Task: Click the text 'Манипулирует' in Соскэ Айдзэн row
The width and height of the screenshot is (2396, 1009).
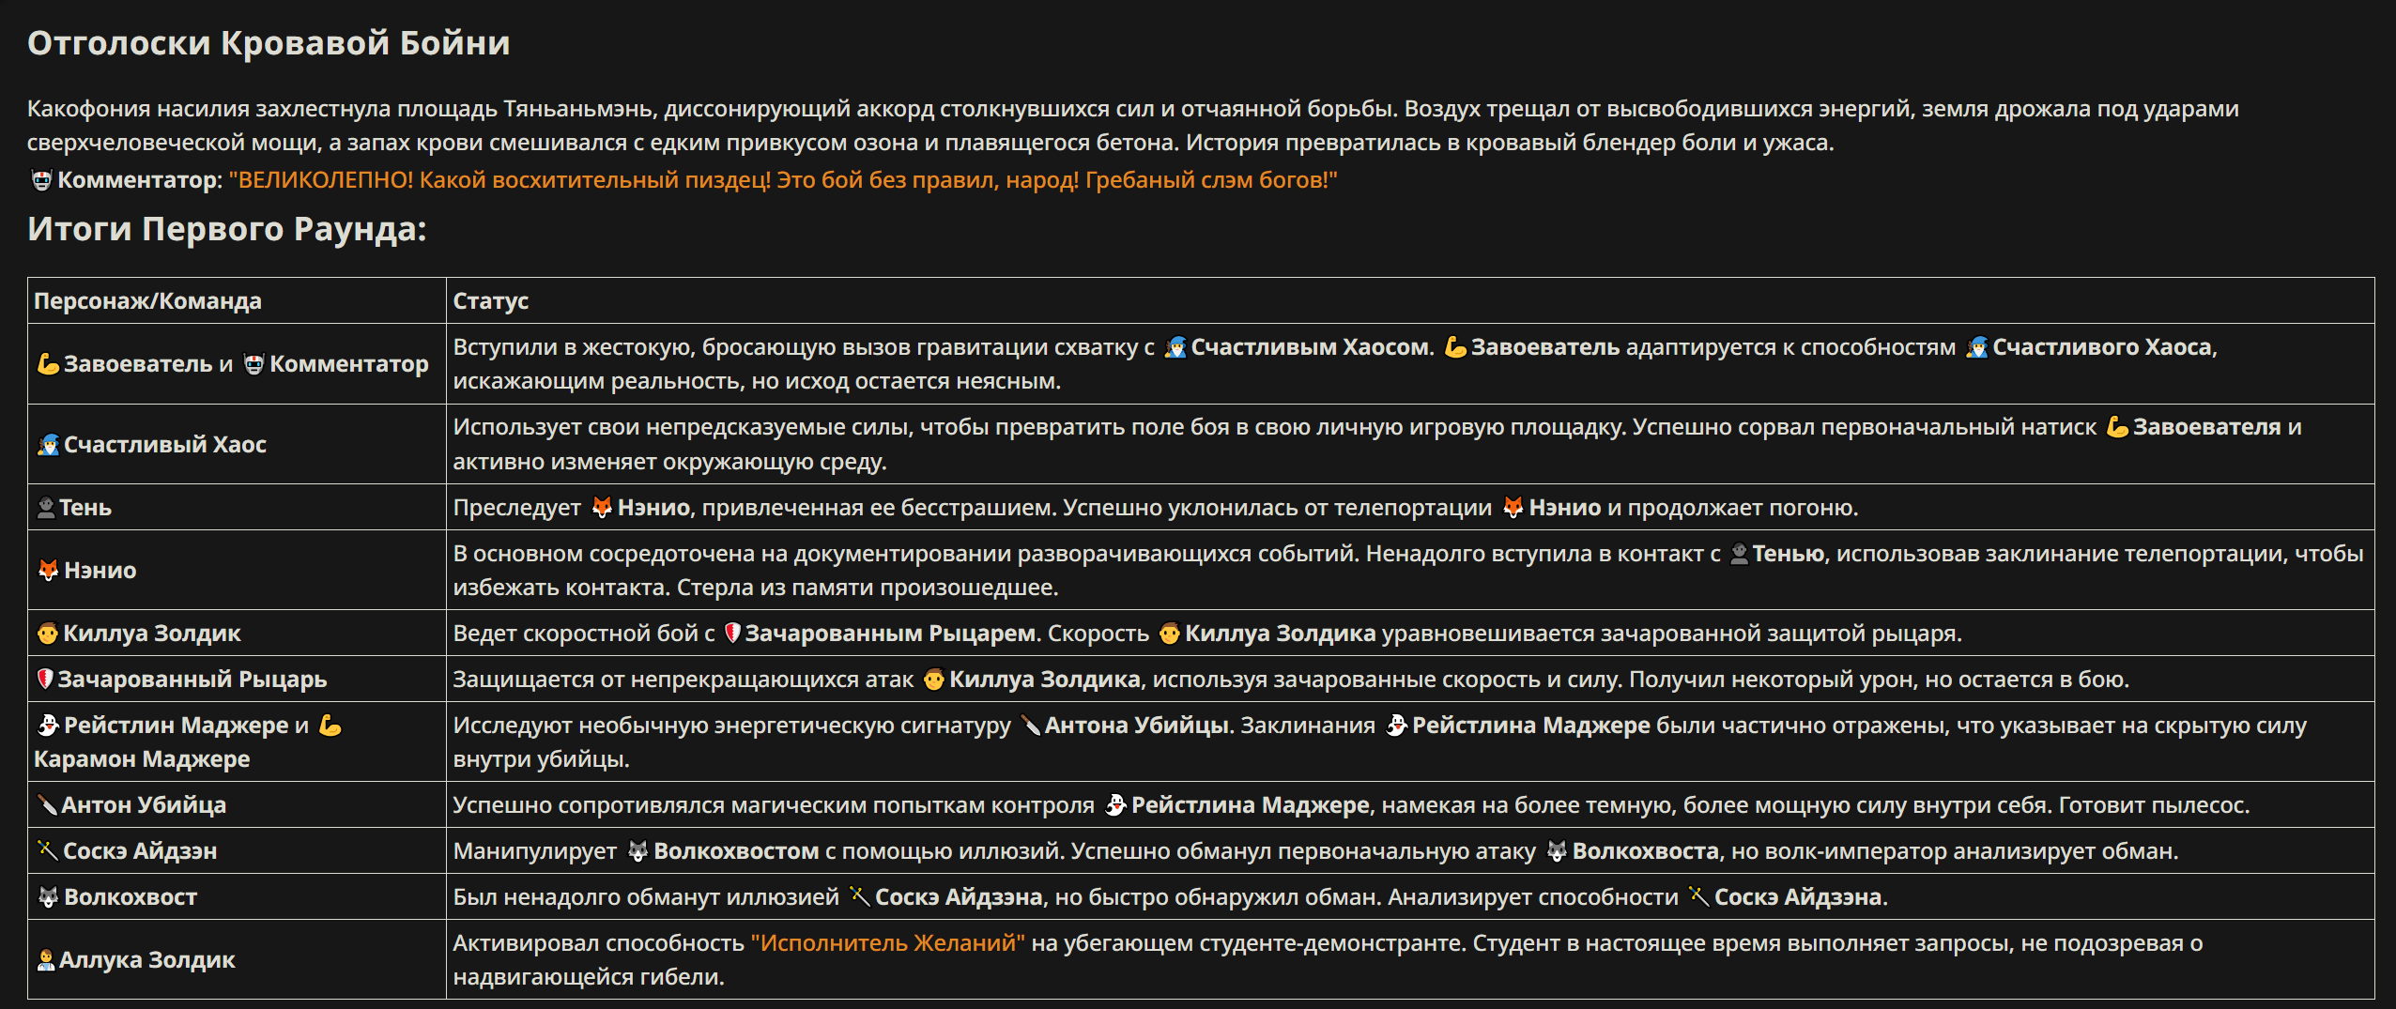Action: coord(535,851)
